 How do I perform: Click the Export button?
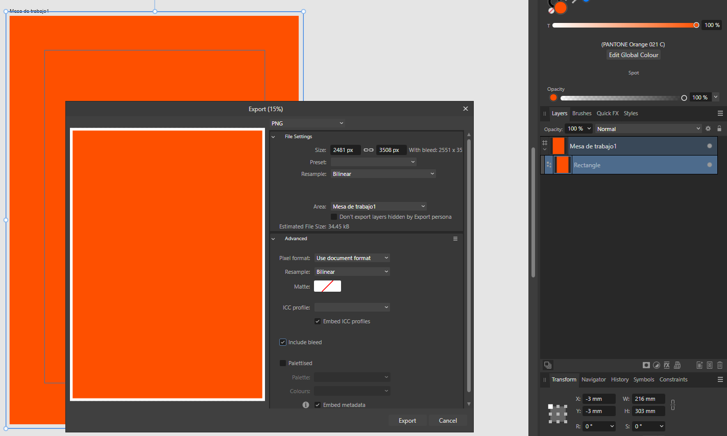tap(407, 421)
